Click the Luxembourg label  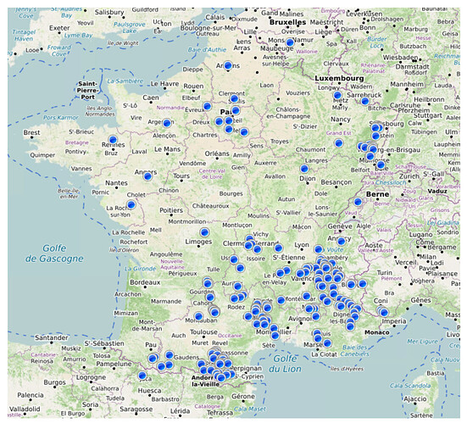[339, 78]
